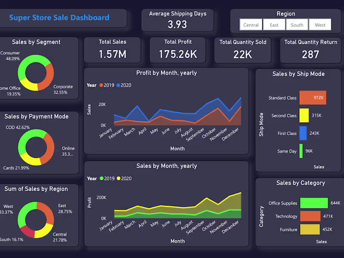Click the December label on Profit by Month chart
344x258 pixels.
(x=230, y=134)
